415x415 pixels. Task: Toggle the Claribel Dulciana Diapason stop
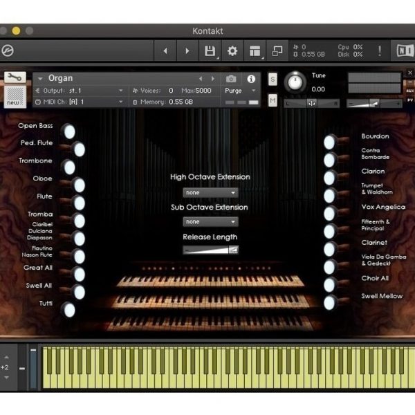pyautogui.click(x=80, y=239)
